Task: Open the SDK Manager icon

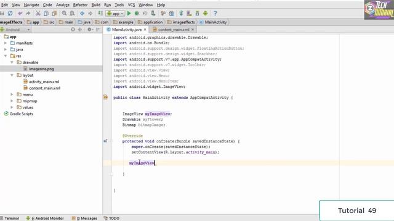Action: tap(197, 14)
